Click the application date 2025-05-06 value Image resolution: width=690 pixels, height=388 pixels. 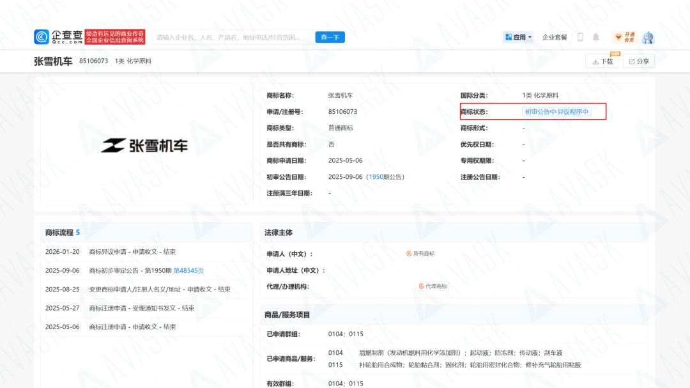click(345, 160)
